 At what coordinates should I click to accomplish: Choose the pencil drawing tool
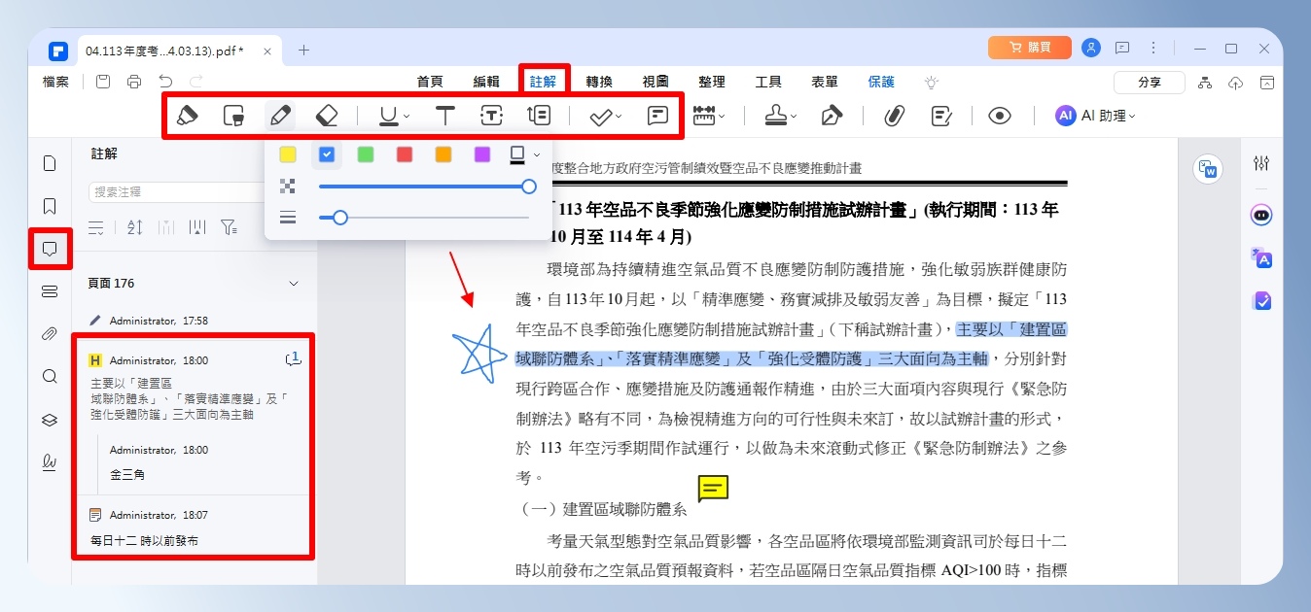280,116
